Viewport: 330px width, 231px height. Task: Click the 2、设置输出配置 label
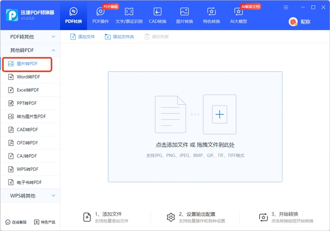[x=197, y=214]
